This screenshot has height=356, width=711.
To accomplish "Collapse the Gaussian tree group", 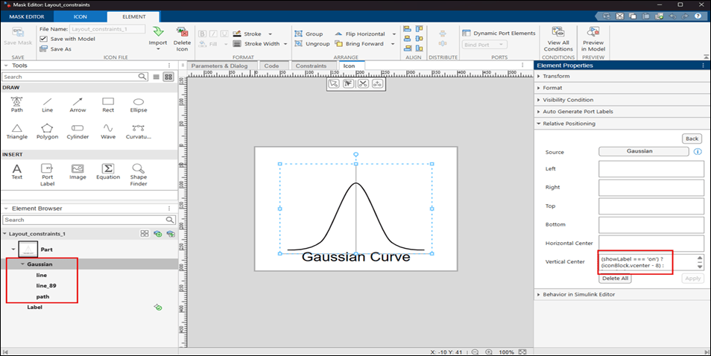I will (22, 264).
